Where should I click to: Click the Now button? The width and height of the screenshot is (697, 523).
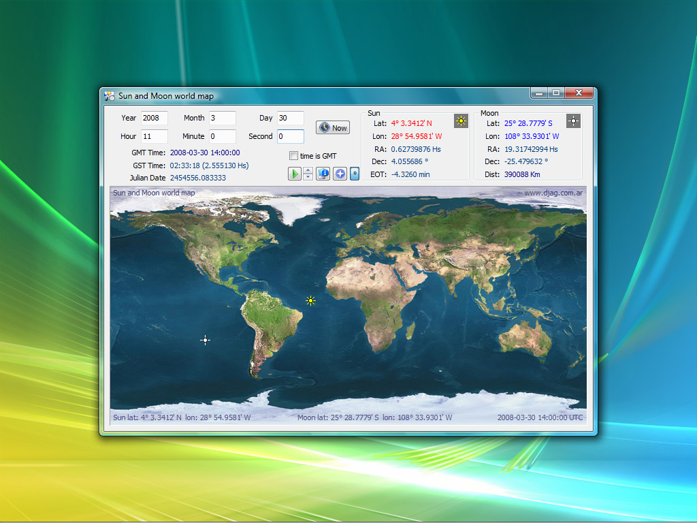[333, 128]
